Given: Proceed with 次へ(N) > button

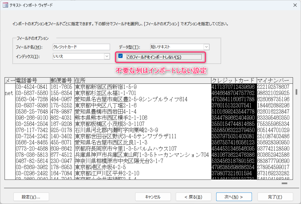Looking at the screenshot, I should pyautogui.click(x=234, y=197).
